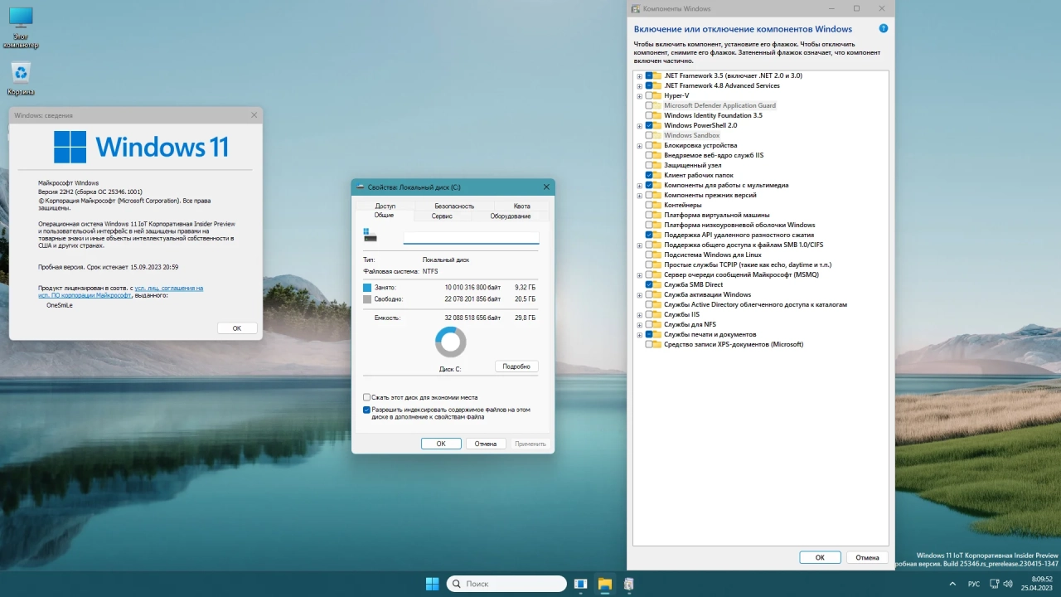
Task: Expand Компоненты для работы с мультимедиа
Action: click(639, 185)
